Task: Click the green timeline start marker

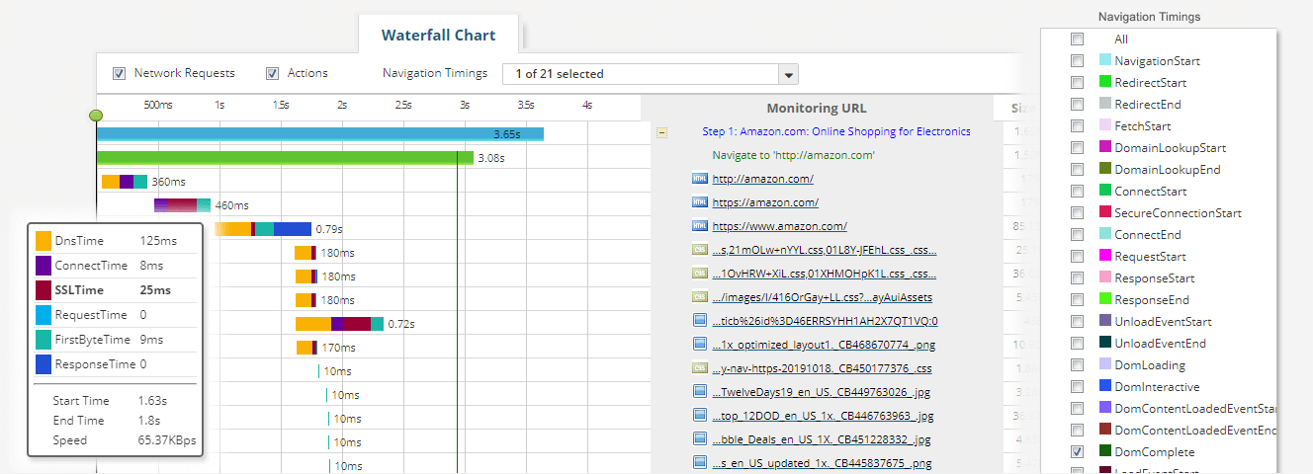Action: [x=96, y=116]
